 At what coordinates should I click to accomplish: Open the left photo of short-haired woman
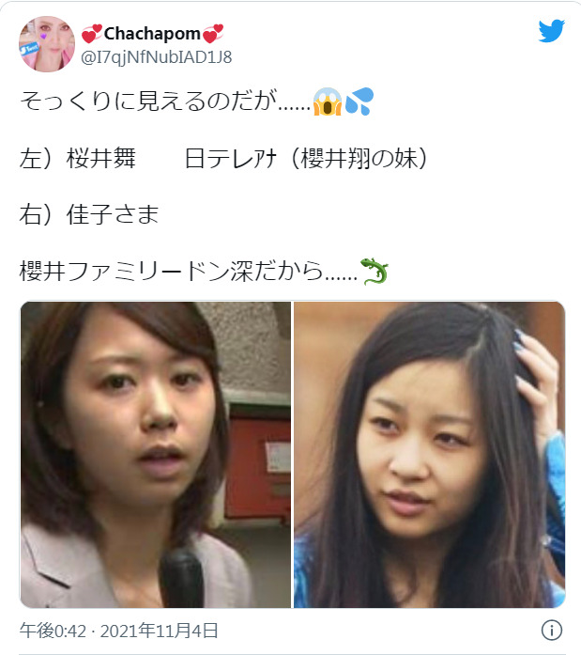[x=156, y=455]
